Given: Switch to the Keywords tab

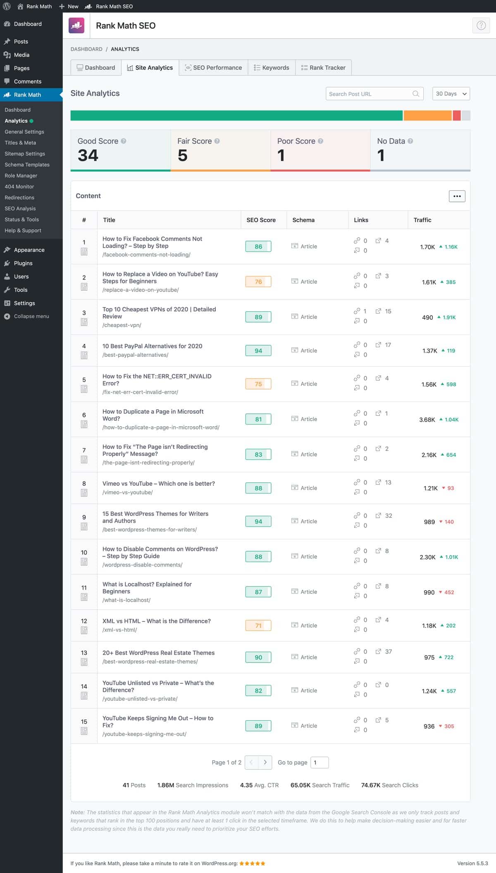Looking at the screenshot, I should point(272,68).
